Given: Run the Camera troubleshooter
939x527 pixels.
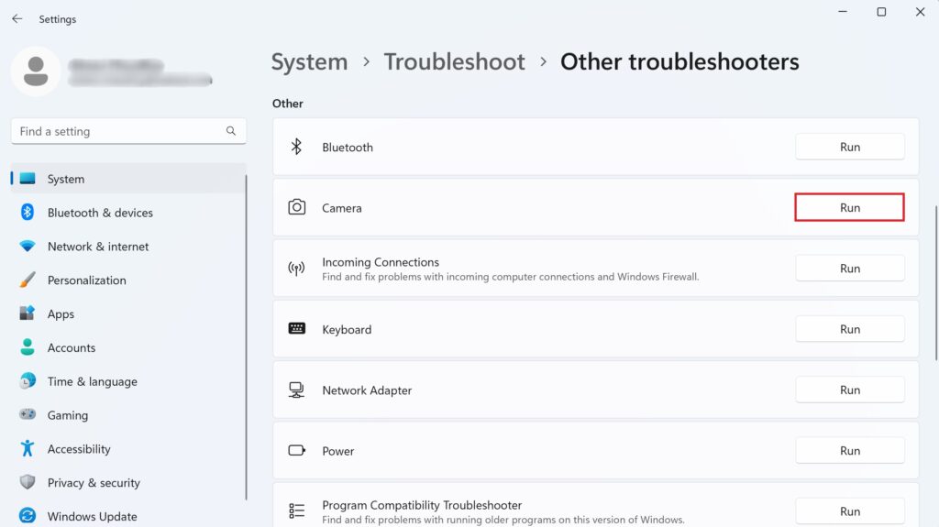Looking at the screenshot, I should click(849, 208).
